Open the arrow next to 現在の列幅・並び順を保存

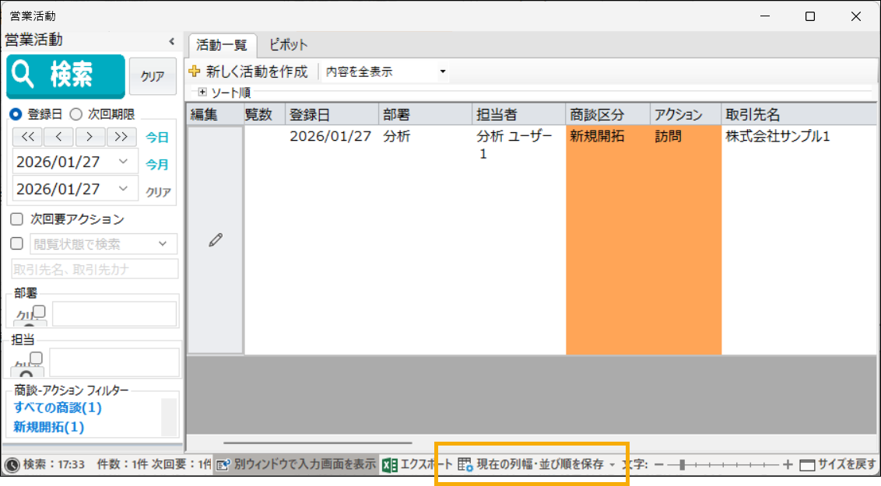[x=612, y=465]
